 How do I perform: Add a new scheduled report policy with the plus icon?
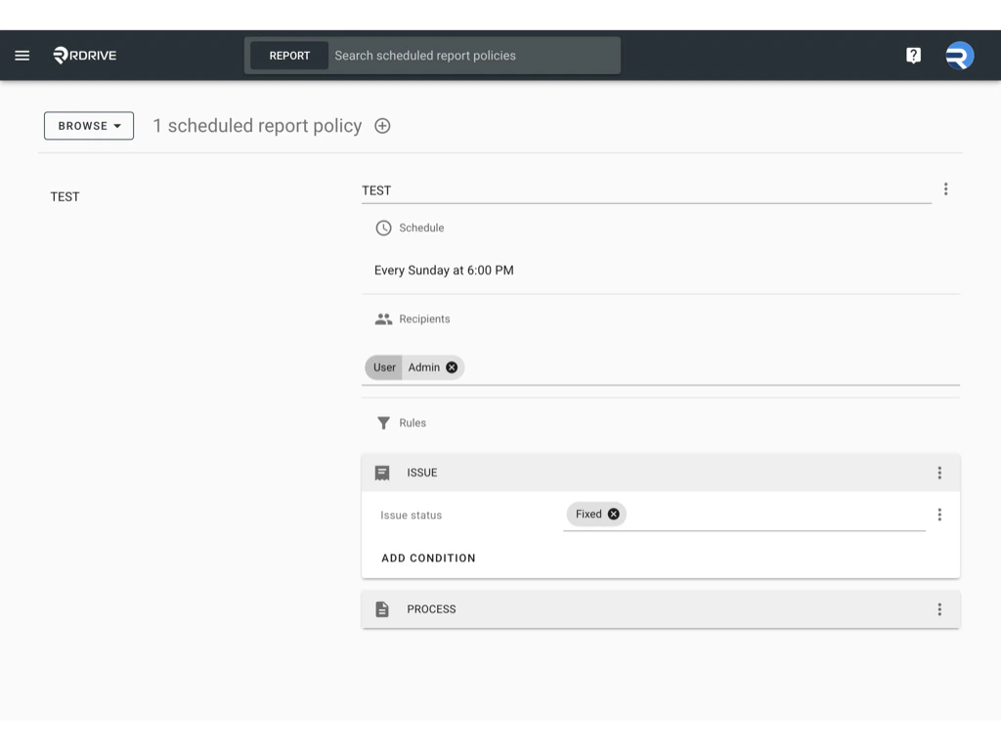(381, 125)
